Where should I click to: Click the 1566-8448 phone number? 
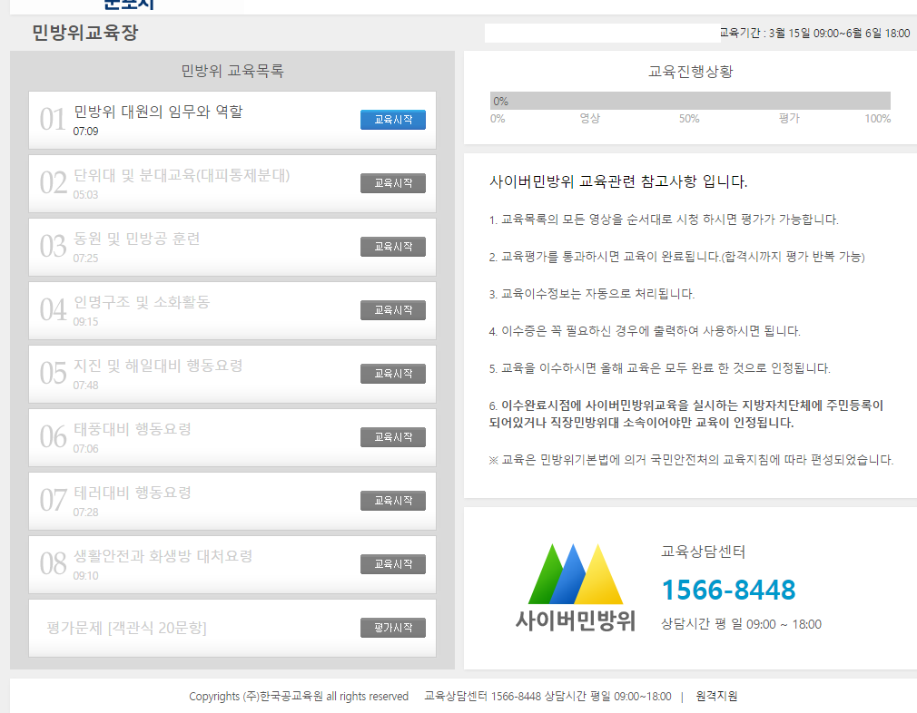coord(728,590)
